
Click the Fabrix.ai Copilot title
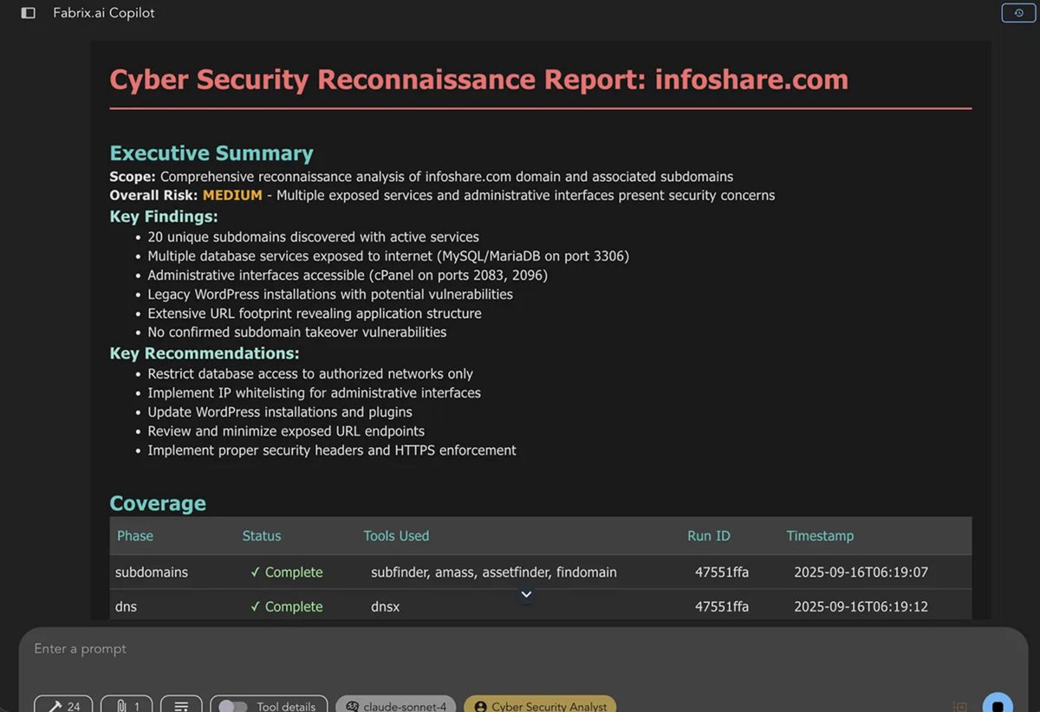[x=104, y=13]
